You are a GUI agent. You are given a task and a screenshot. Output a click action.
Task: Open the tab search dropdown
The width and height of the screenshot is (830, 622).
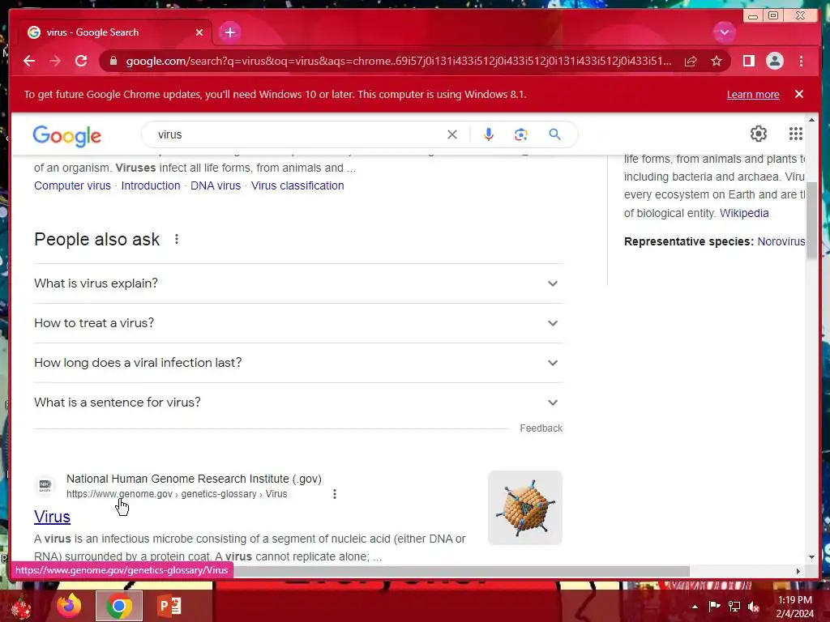[724, 32]
